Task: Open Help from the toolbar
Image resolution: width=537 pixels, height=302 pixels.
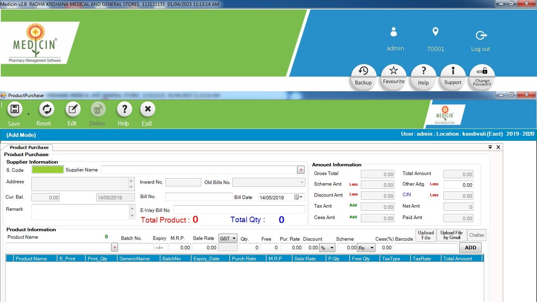Action: (x=124, y=110)
